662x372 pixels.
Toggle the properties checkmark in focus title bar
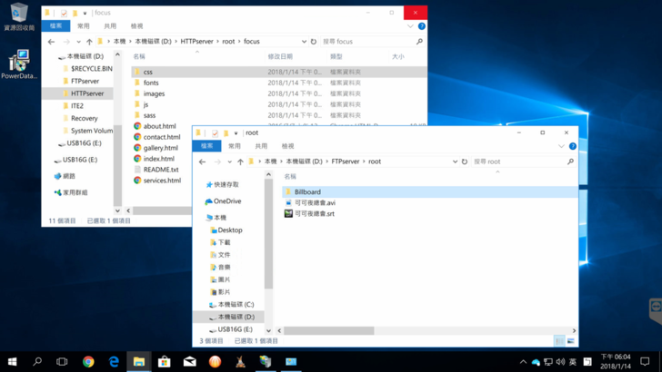[64, 14]
